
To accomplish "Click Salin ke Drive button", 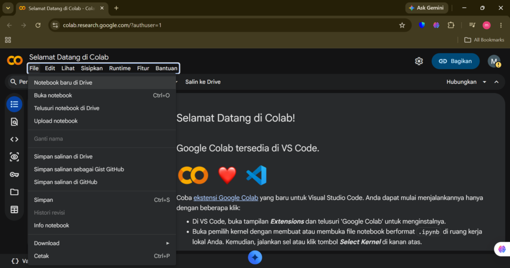I will 203,82.
